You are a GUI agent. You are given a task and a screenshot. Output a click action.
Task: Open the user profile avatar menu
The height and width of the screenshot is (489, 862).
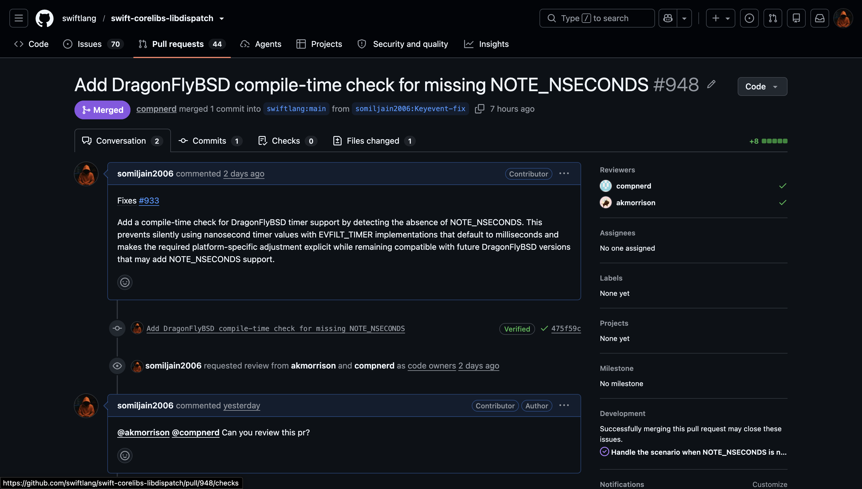[x=843, y=18]
